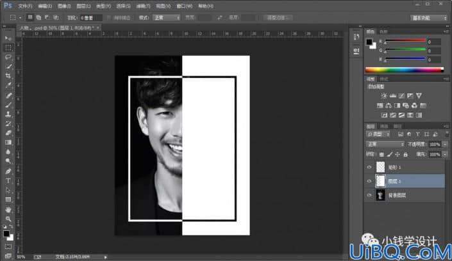Image resolution: width=452 pixels, height=261 pixels.
Task: Add Levels adjustment from Adjustments panel
Action: (392, 96)
